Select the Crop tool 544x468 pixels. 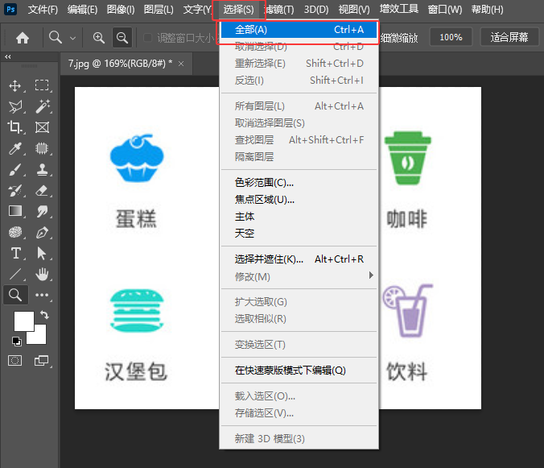[15, 127]
